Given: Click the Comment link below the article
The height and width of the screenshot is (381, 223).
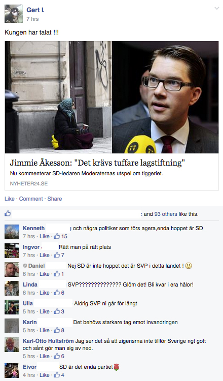Looking at the screenshot, I should 31,199.
